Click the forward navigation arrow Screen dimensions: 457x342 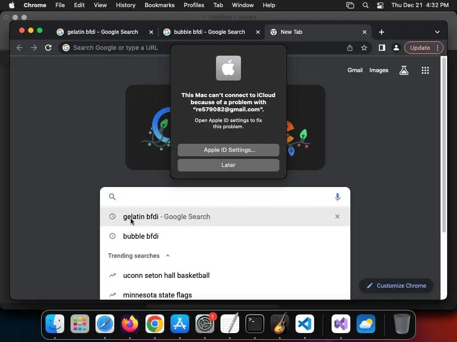click(x=34, y=48)
